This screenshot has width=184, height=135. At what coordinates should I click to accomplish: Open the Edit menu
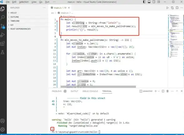(14, 2)
